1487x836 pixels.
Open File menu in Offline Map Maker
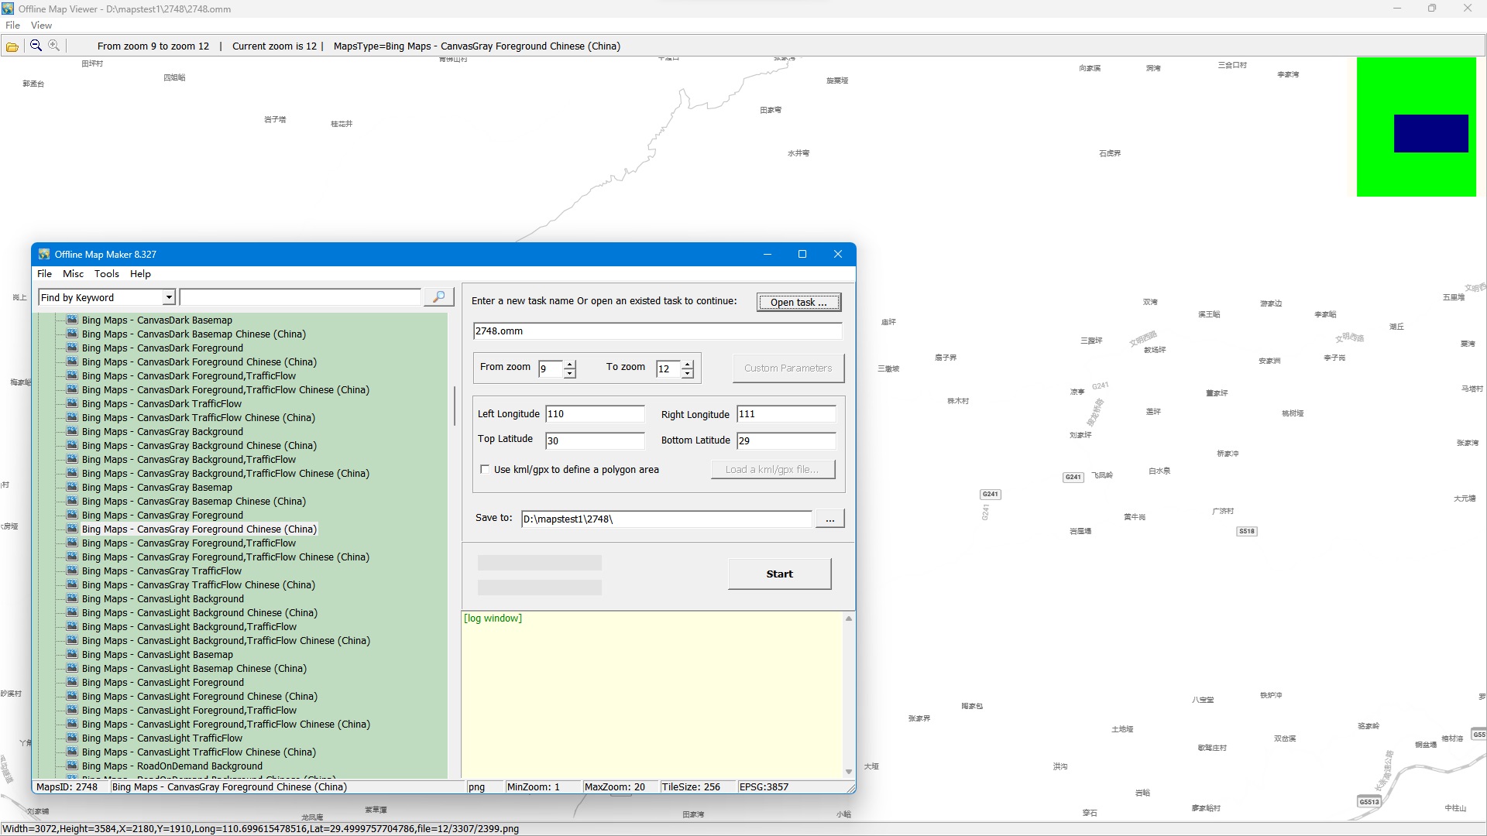pos(44,273)
